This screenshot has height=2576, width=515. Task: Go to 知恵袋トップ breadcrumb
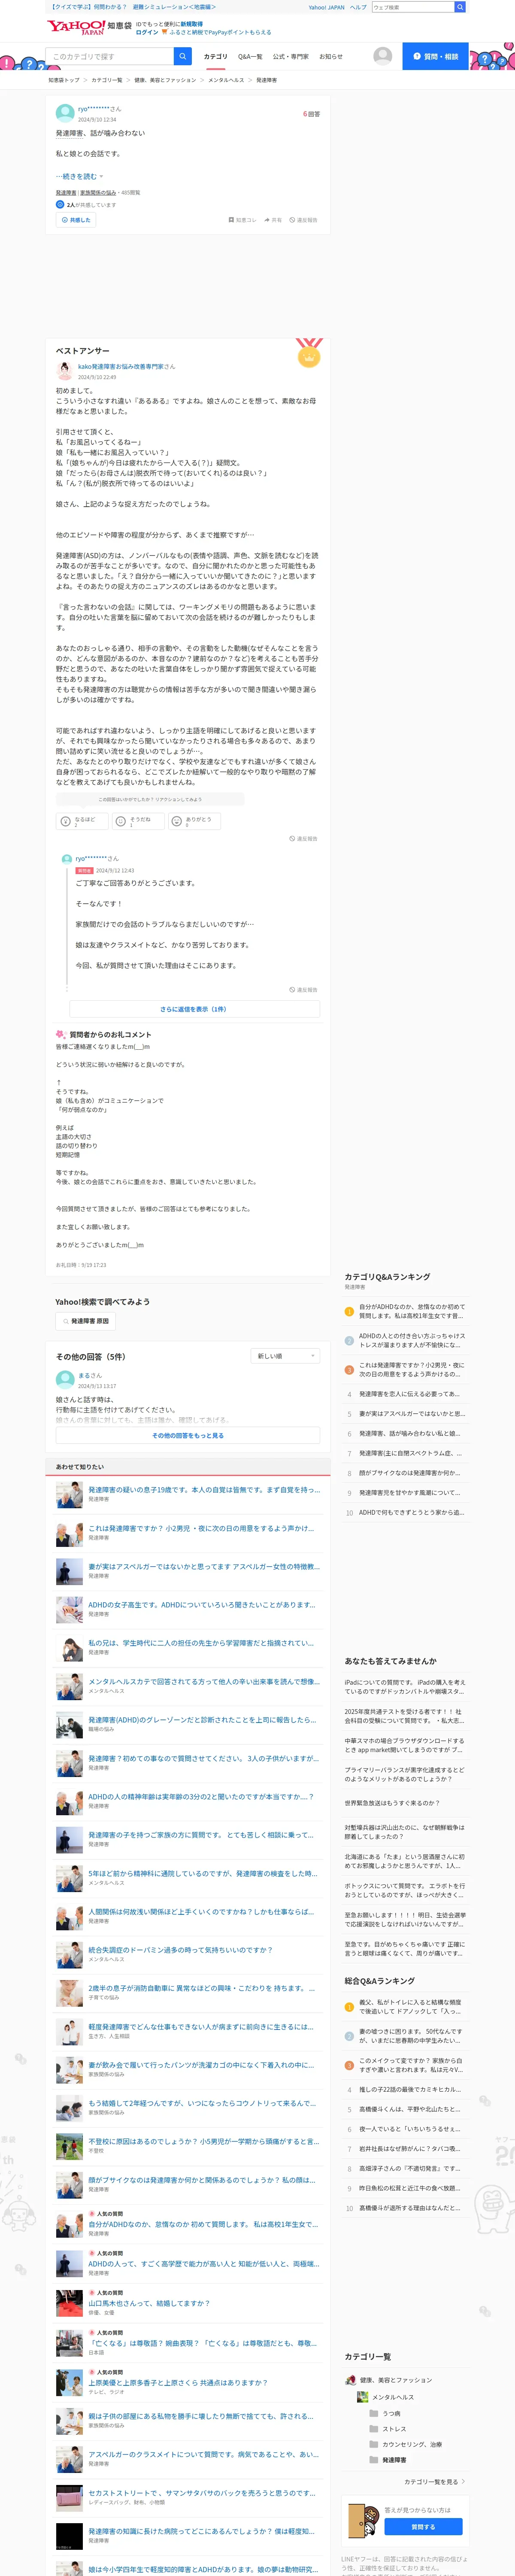pyautogui.click(x=64, y=80)
